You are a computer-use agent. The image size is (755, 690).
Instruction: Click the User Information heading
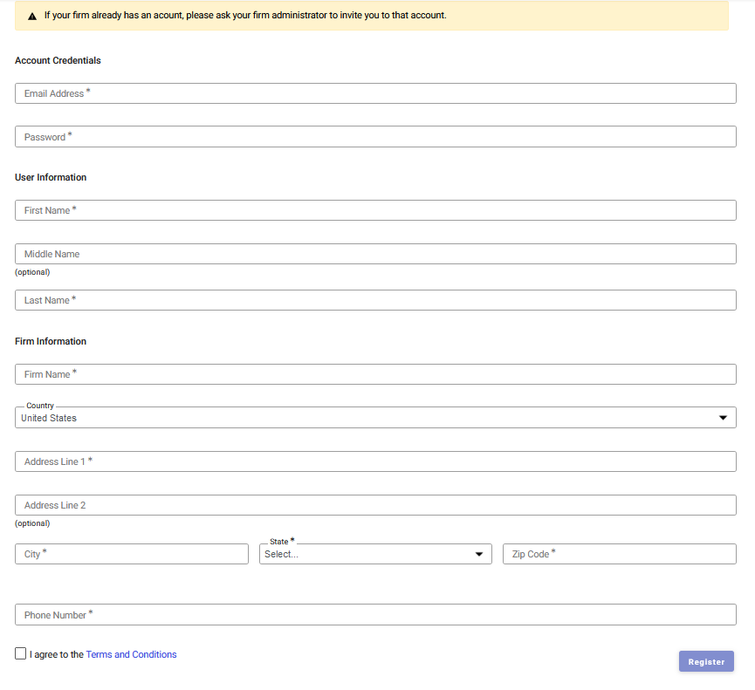[51, 177]
